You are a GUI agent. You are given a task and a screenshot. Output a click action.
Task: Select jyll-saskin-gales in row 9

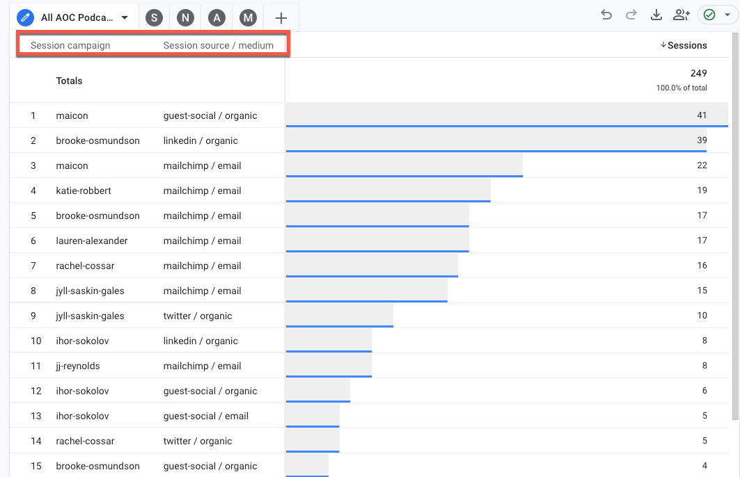click(90, 315)
